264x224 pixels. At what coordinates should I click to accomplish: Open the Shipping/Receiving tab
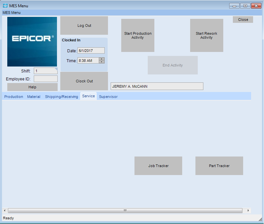point(62,97)
